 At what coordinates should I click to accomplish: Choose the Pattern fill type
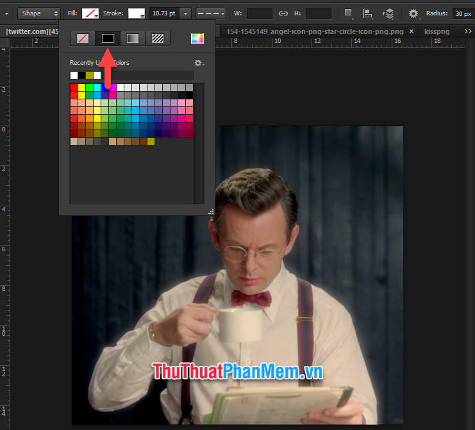pyautogui.click(x=158, y=38)
